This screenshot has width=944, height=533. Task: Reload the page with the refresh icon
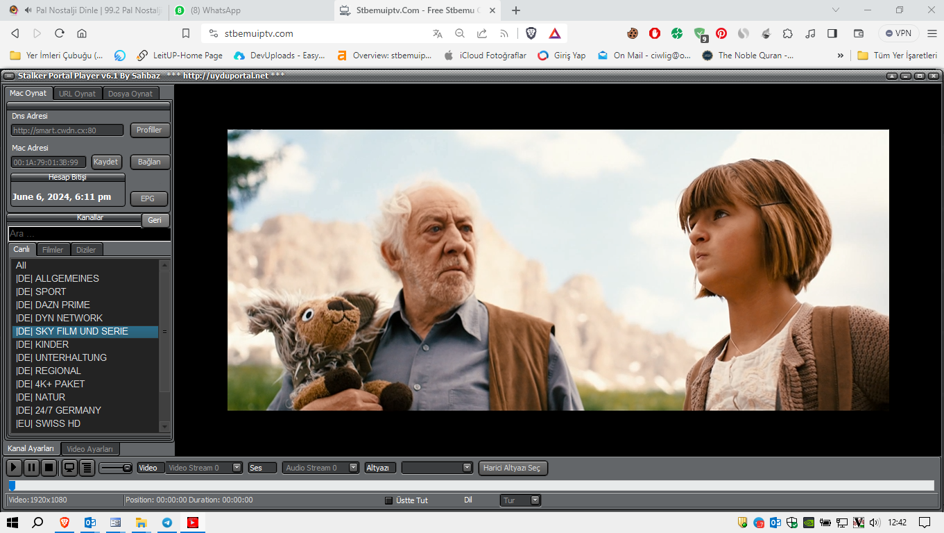coord(60,33)
